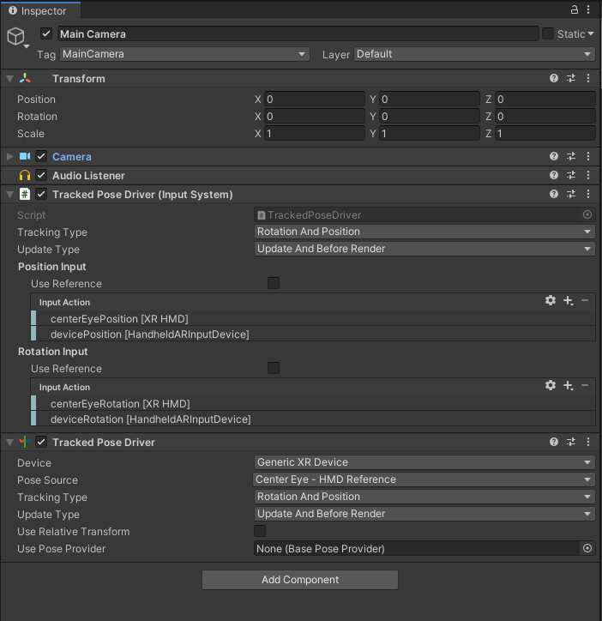602x621 pixels.
Task: Open object picker for Use Pose Provider
Action: pyautogui.click(x=587, y=548)
